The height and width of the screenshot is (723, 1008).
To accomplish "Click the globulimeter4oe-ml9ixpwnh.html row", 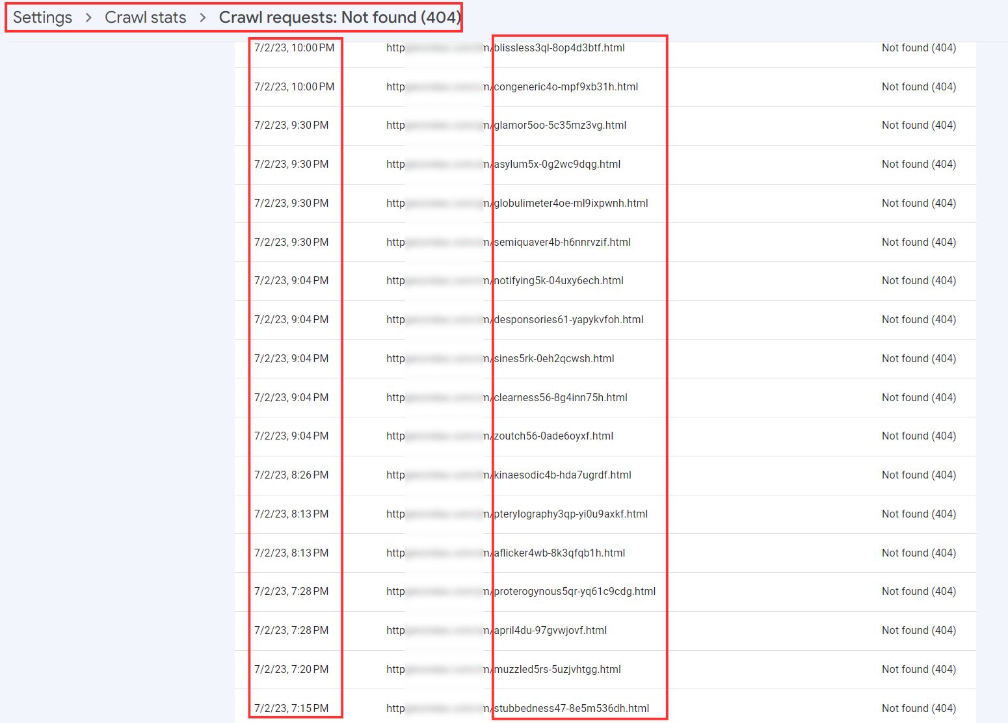I will (605, 204).
